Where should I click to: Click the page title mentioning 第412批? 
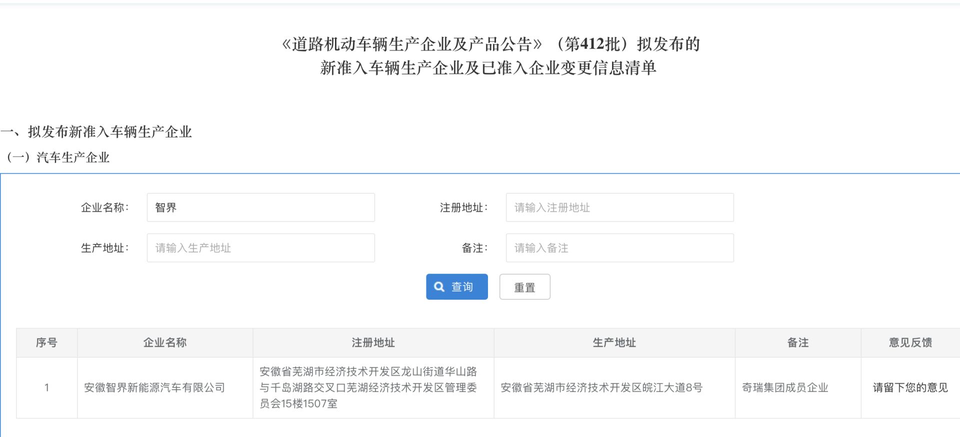[x=490, y=56]
